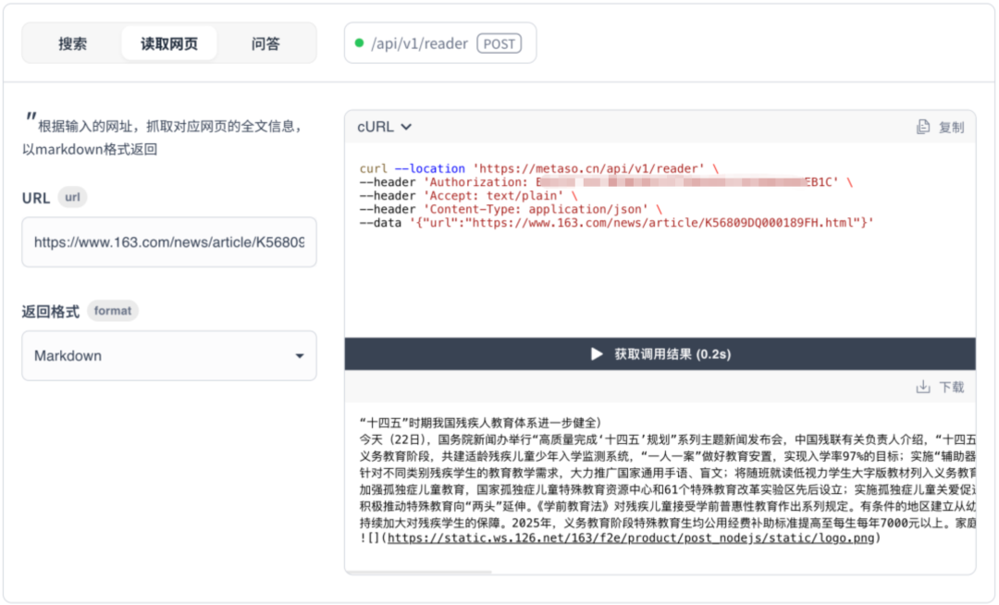Click the play triangle icon
Image resolution: width=999 pixels, height=605 pixels.
(x=597, y=354)
